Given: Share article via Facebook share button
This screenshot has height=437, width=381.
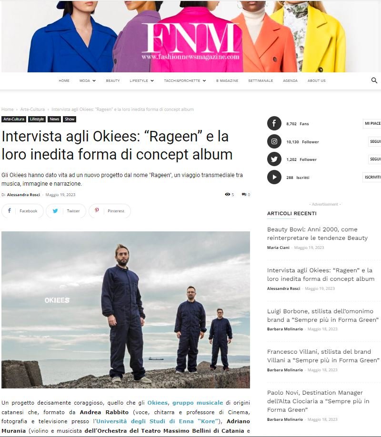Looking at the screenshot, I should click(x=22, y=211).
